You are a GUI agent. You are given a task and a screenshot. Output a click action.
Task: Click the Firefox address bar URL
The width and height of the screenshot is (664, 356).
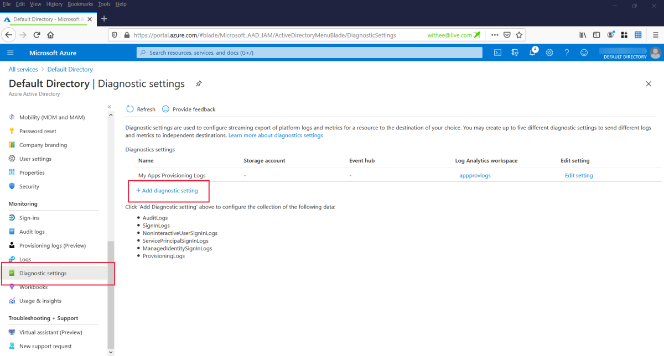[266, 35]
